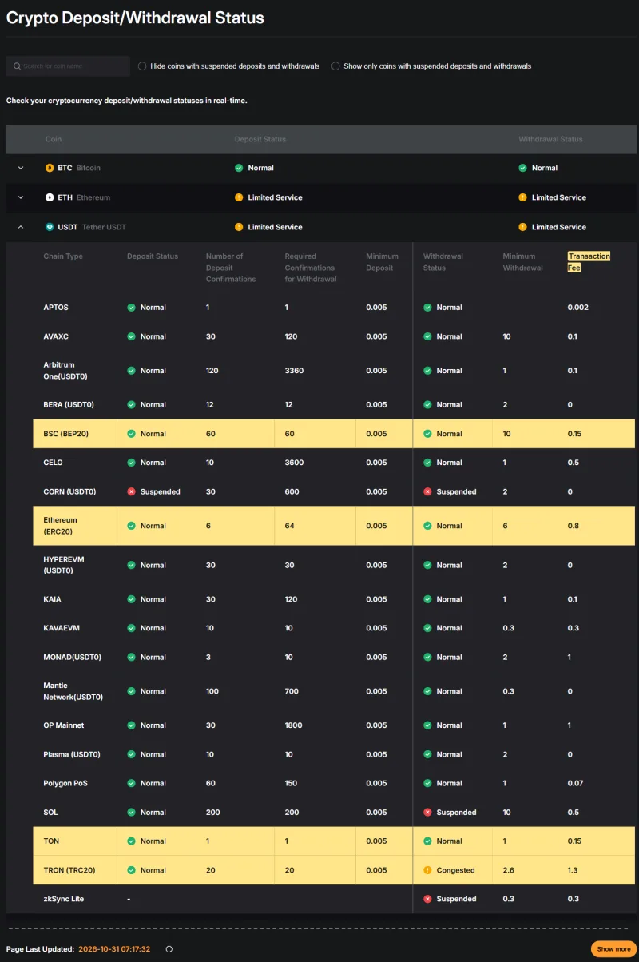
Task: Click the refresh icon beside Page Last Updated
Action: [169, 949]
